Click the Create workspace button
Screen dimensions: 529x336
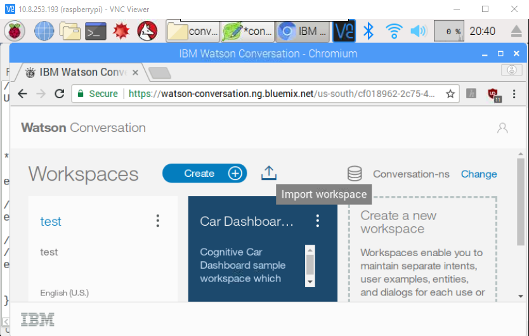click(204, 174)
